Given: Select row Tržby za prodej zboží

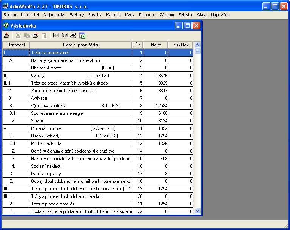Looking at the screenshot, I should click(98, 53).
